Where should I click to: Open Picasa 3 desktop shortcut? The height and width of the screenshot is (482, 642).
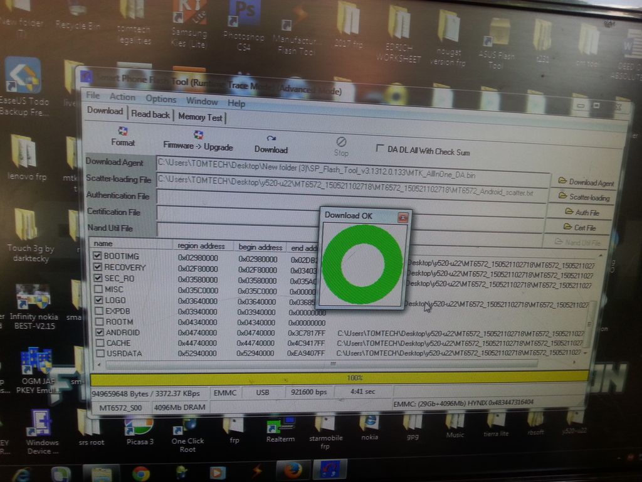(x=139, y=427)
